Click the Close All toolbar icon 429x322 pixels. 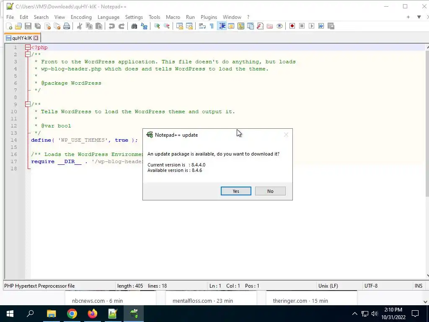pyautogui.click(x=57, y=26)
